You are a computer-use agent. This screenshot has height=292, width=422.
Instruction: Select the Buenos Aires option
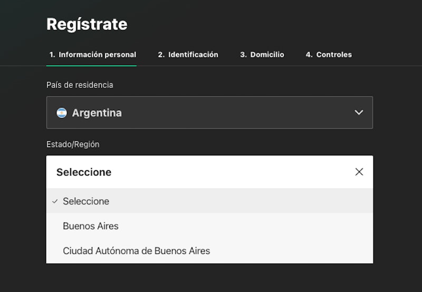91,226
